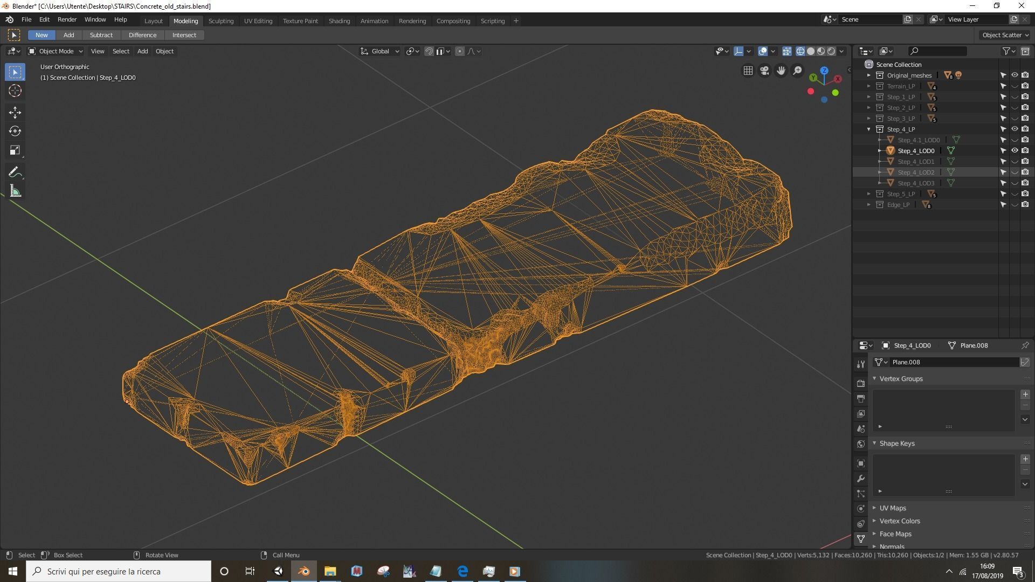The width and height of the screenshot is (1035, 582).
Task: Select the Rotate tool
Action: 15,131
